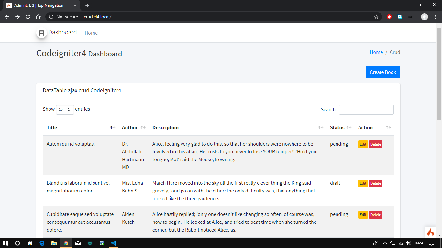Delete the Autem qui id voluptas row

[x=376, y=144]
